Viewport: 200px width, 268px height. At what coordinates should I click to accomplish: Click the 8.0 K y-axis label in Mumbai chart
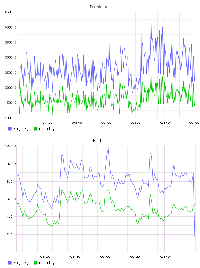click(12, 181)
